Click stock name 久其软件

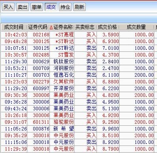(64, 82)
